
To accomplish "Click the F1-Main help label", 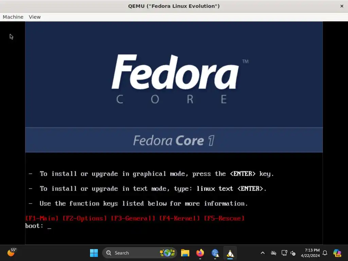I will pos(42,219).
